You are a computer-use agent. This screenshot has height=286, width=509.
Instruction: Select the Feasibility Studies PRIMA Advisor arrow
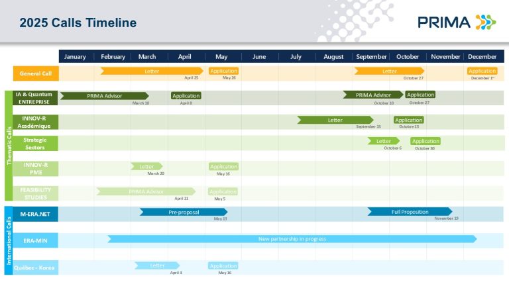pyautogui.click(x=146, y=191)
